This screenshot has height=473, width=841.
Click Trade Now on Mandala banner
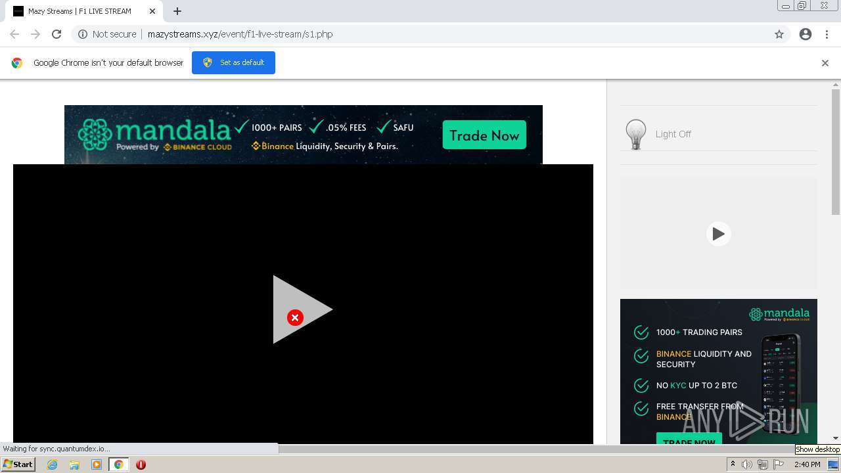(x=484, y=135)
